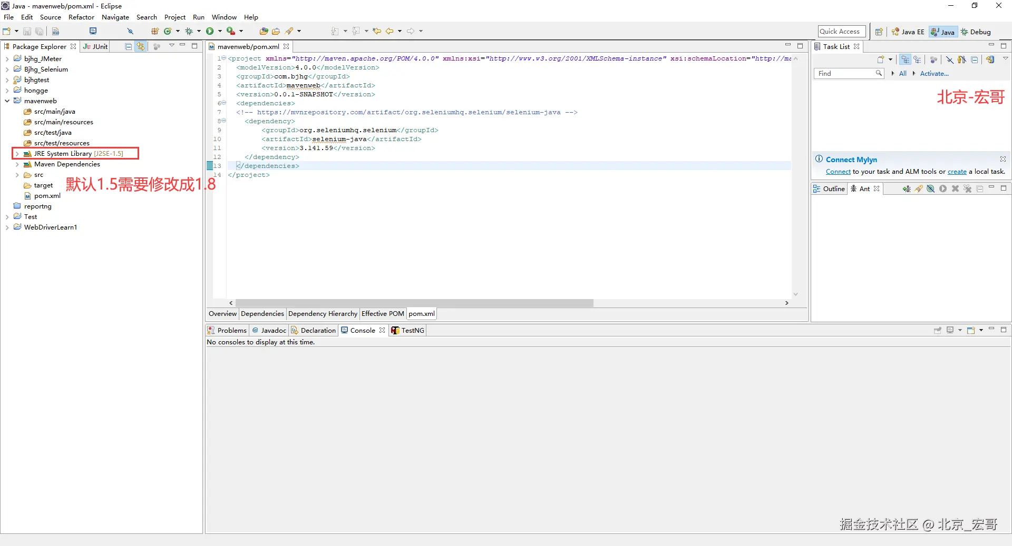Toggle Hide Completed Tasks in Task List
The image size is (1012, 546).
click(949, 60)
